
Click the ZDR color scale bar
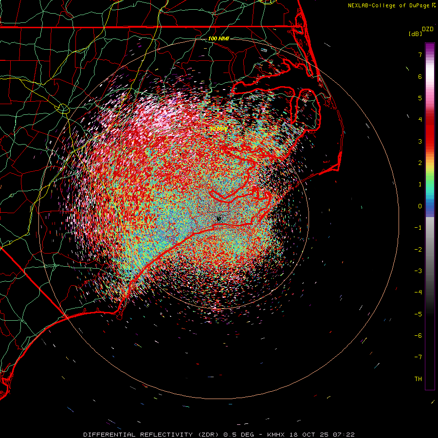(x=430, y=216)
